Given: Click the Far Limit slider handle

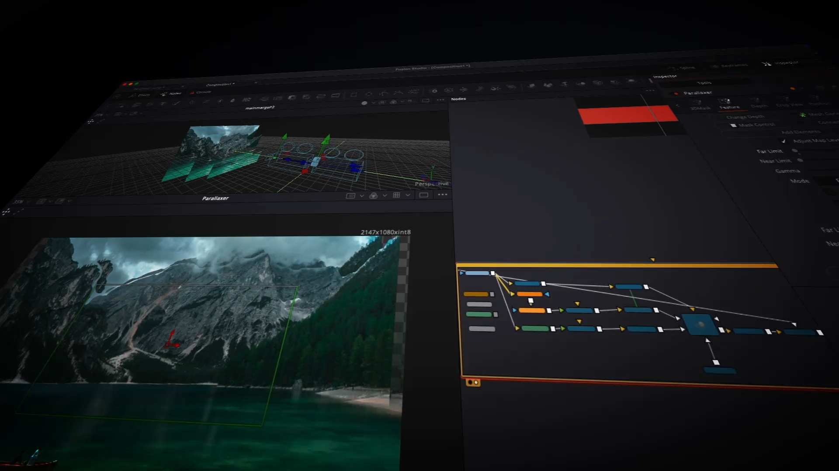Looking at the screenshot, I should pos(795,151).
